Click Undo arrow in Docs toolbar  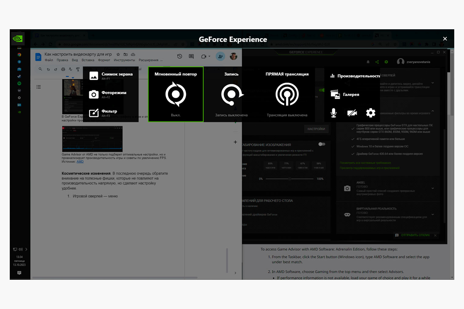[48, 69]
